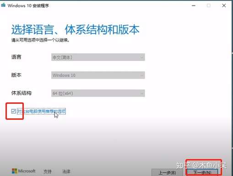Open the 支持 link
The height and width of the screenshot is (176, 233).
point(48,171)
